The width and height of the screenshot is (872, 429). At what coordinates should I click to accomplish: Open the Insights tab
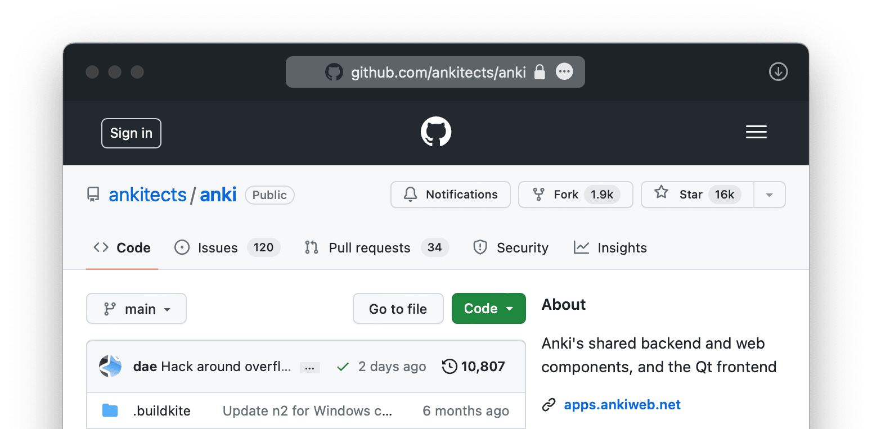click(610, 247)
